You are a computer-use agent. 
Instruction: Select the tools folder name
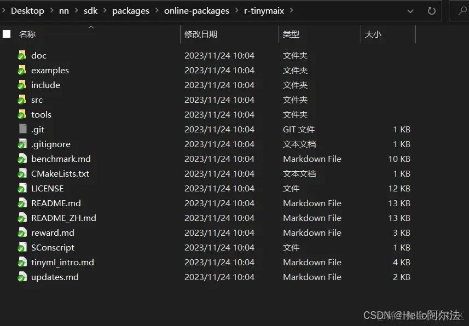click(41, 114)
